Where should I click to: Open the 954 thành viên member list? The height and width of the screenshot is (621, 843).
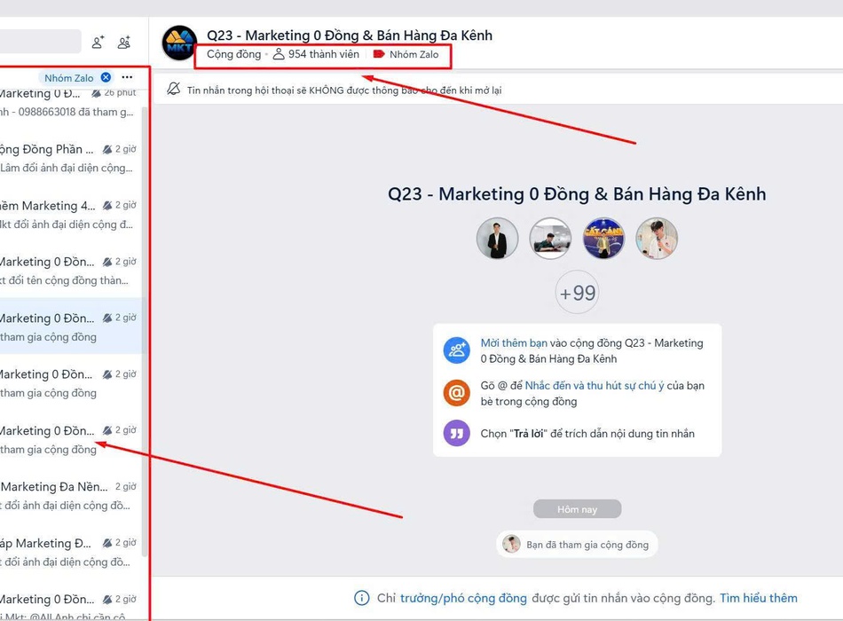[316, 55]
